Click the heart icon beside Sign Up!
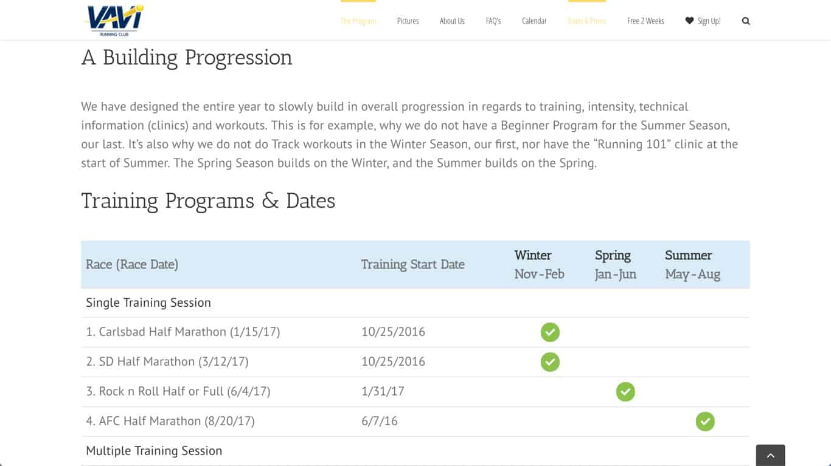The width and height of the screenshot is (831, 466). 689,21
